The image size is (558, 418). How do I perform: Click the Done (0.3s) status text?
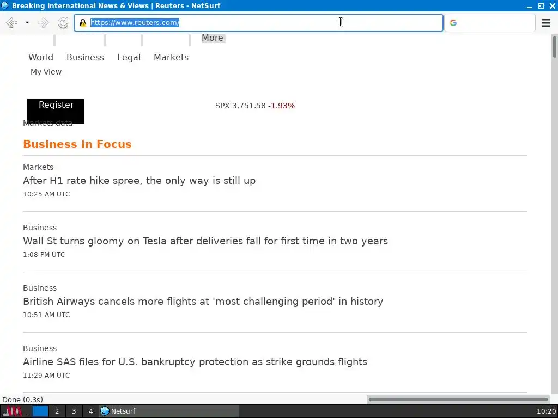click(22, 399)
